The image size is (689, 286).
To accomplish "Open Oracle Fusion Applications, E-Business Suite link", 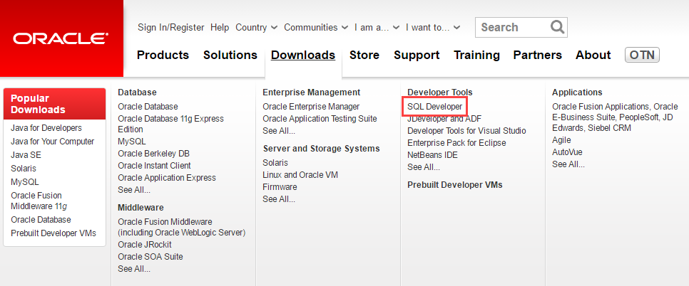I will 615,117.
